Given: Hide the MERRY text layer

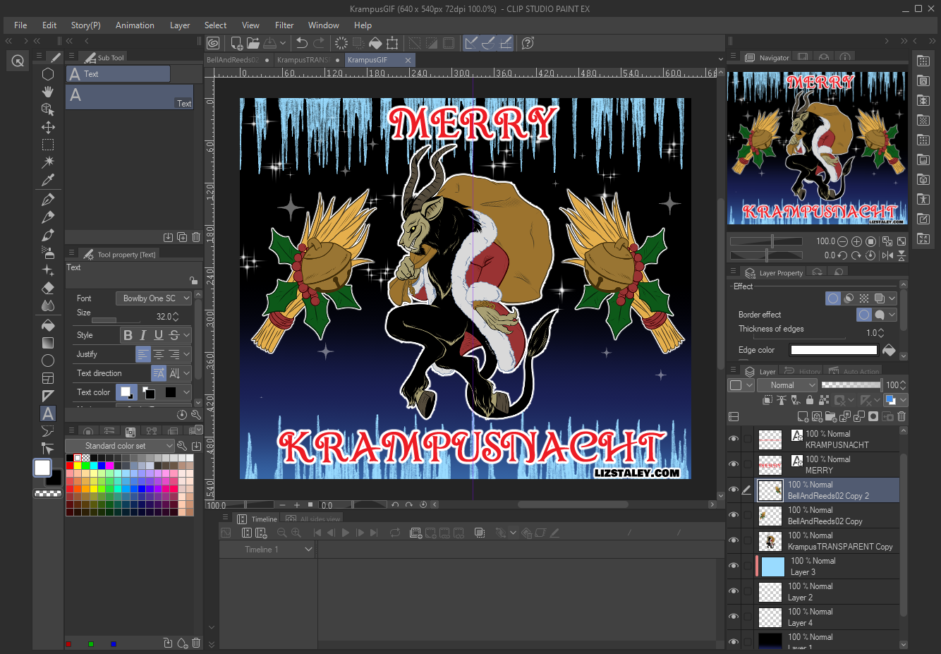Looking at the screenshot, I should pos(734,464).
